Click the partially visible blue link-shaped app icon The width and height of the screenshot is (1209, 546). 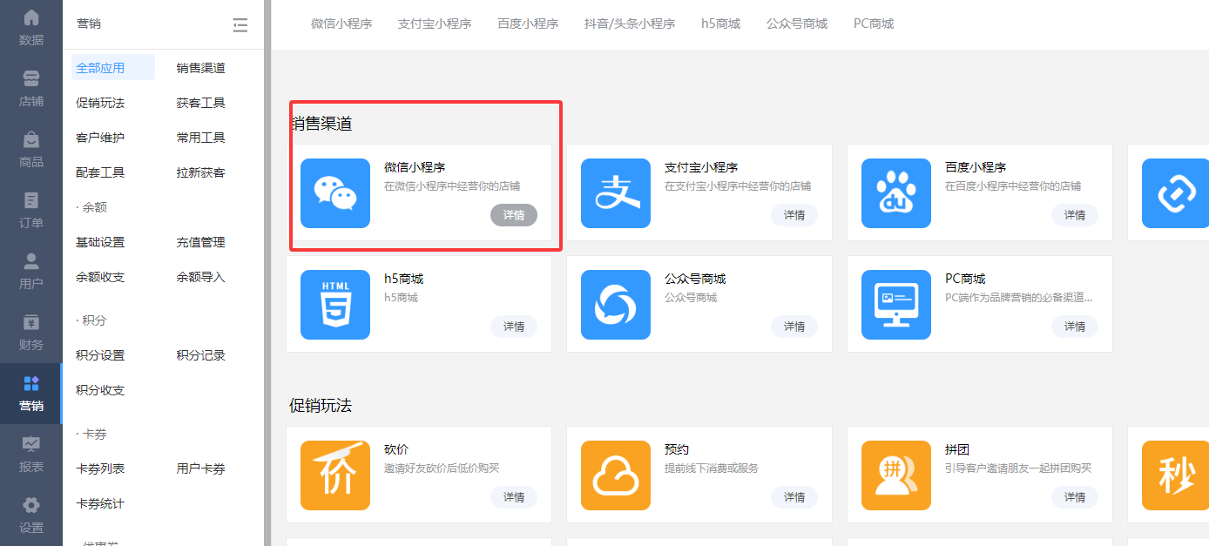pos(1175,193)
